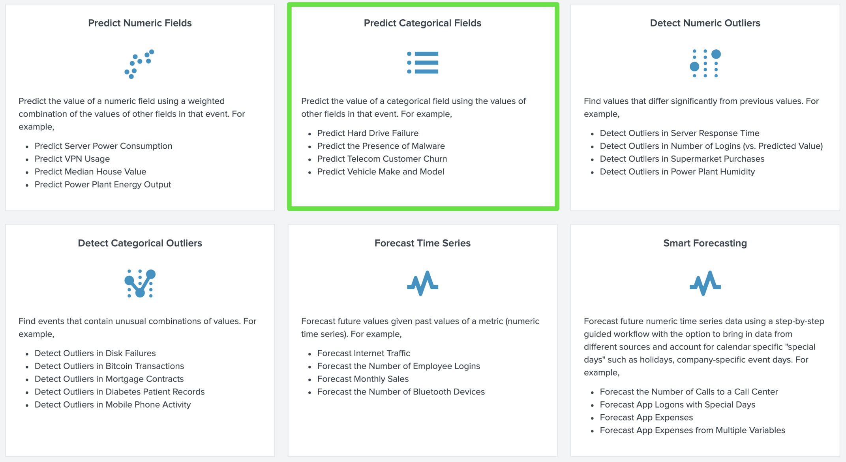The height and width of the screenshot is (462, 846).
Task: Select Detect Outliers in Mobile Phone Activity
Action: 113,404
